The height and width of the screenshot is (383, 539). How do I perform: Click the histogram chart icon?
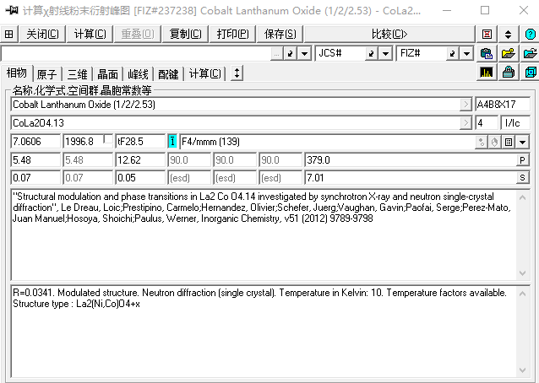click(486, 73)
